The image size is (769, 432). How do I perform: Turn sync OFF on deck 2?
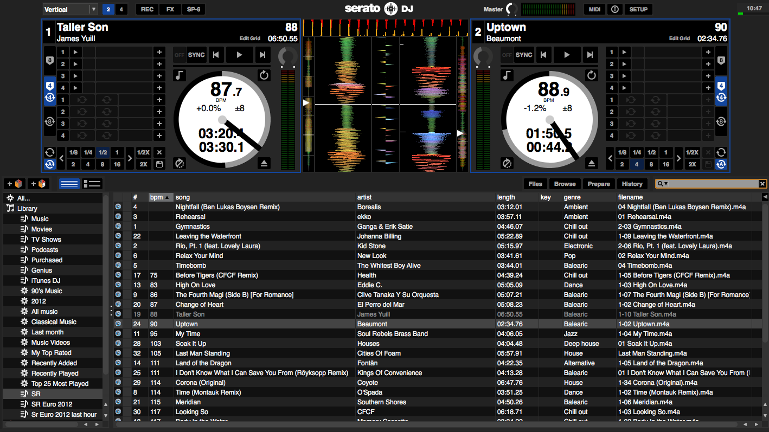click(x=507, y=55)
